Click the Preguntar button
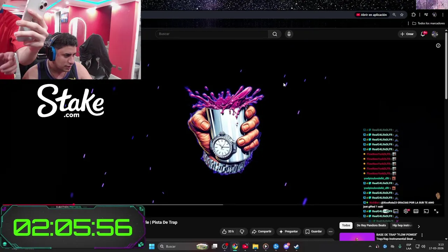The width and height of the screenshot is (448, 252). (x=288, y=231)
